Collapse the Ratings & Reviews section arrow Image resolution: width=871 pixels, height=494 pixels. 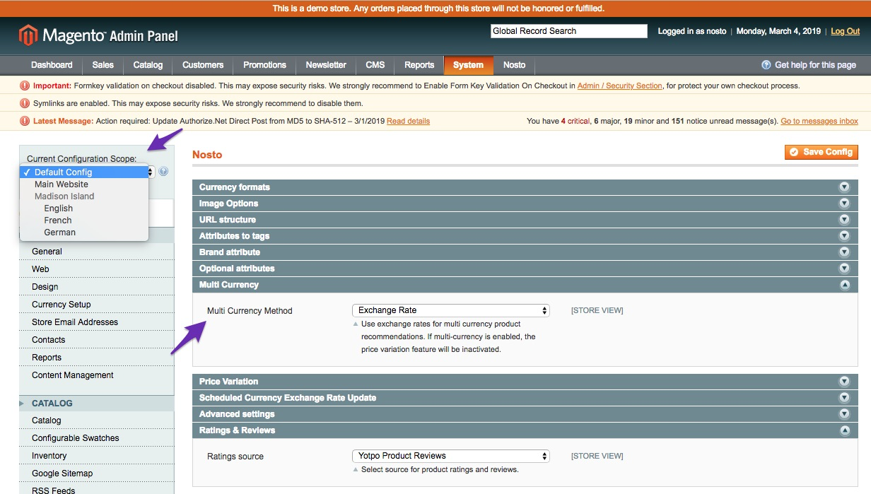tap(843, 430)
